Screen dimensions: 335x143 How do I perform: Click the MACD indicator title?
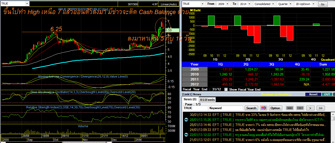83,77
